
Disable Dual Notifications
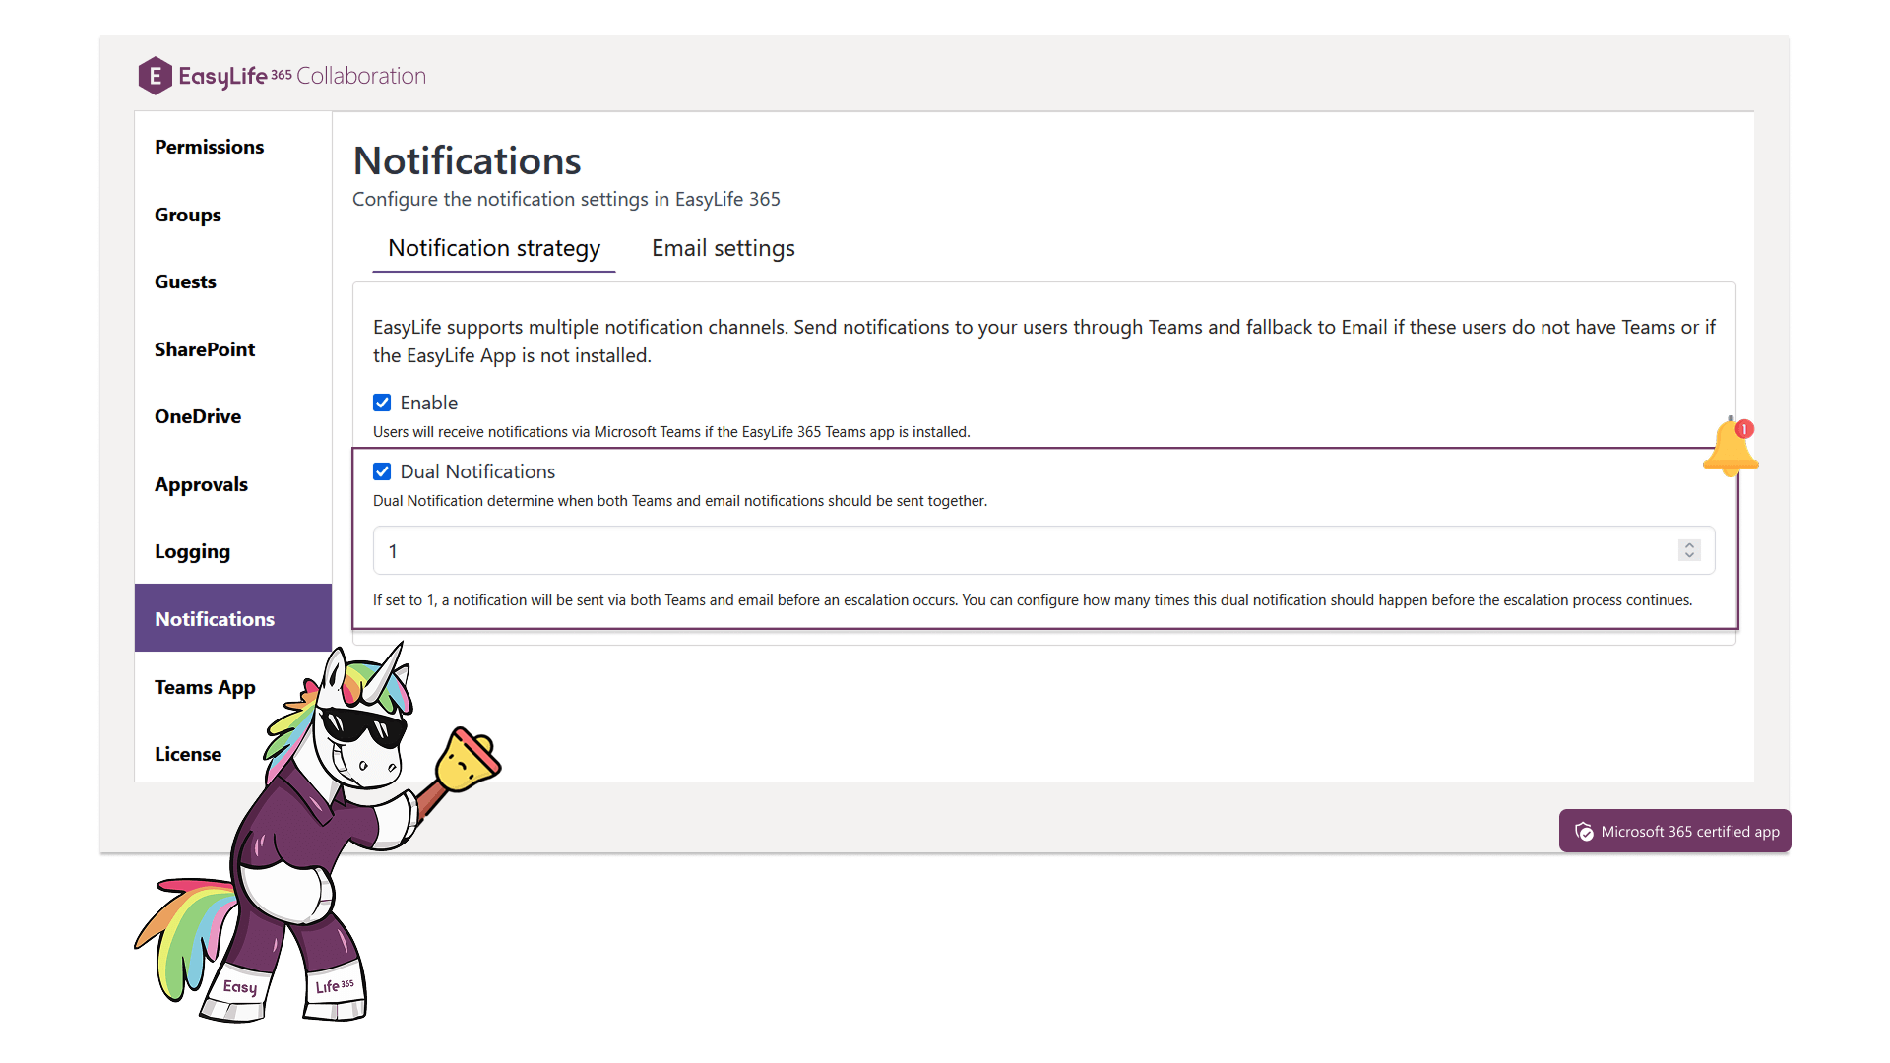coord(383,471)
